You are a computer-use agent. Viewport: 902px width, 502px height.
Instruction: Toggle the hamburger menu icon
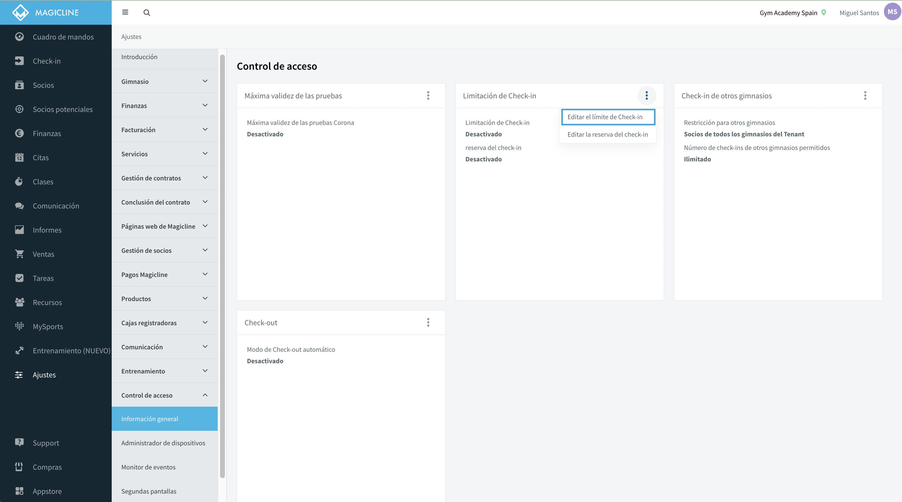coord(125,13)
